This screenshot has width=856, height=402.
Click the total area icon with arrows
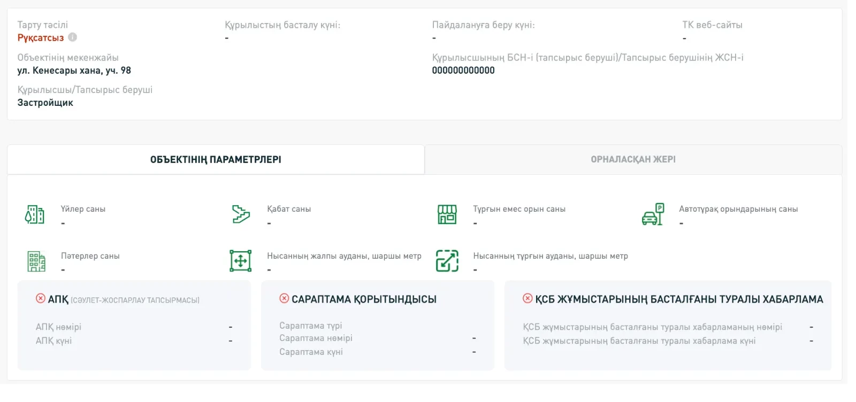(241, 261)
